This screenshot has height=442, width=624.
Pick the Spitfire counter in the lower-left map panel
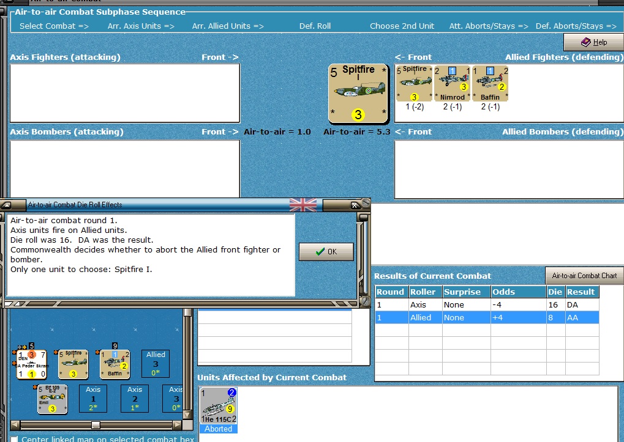73,364
